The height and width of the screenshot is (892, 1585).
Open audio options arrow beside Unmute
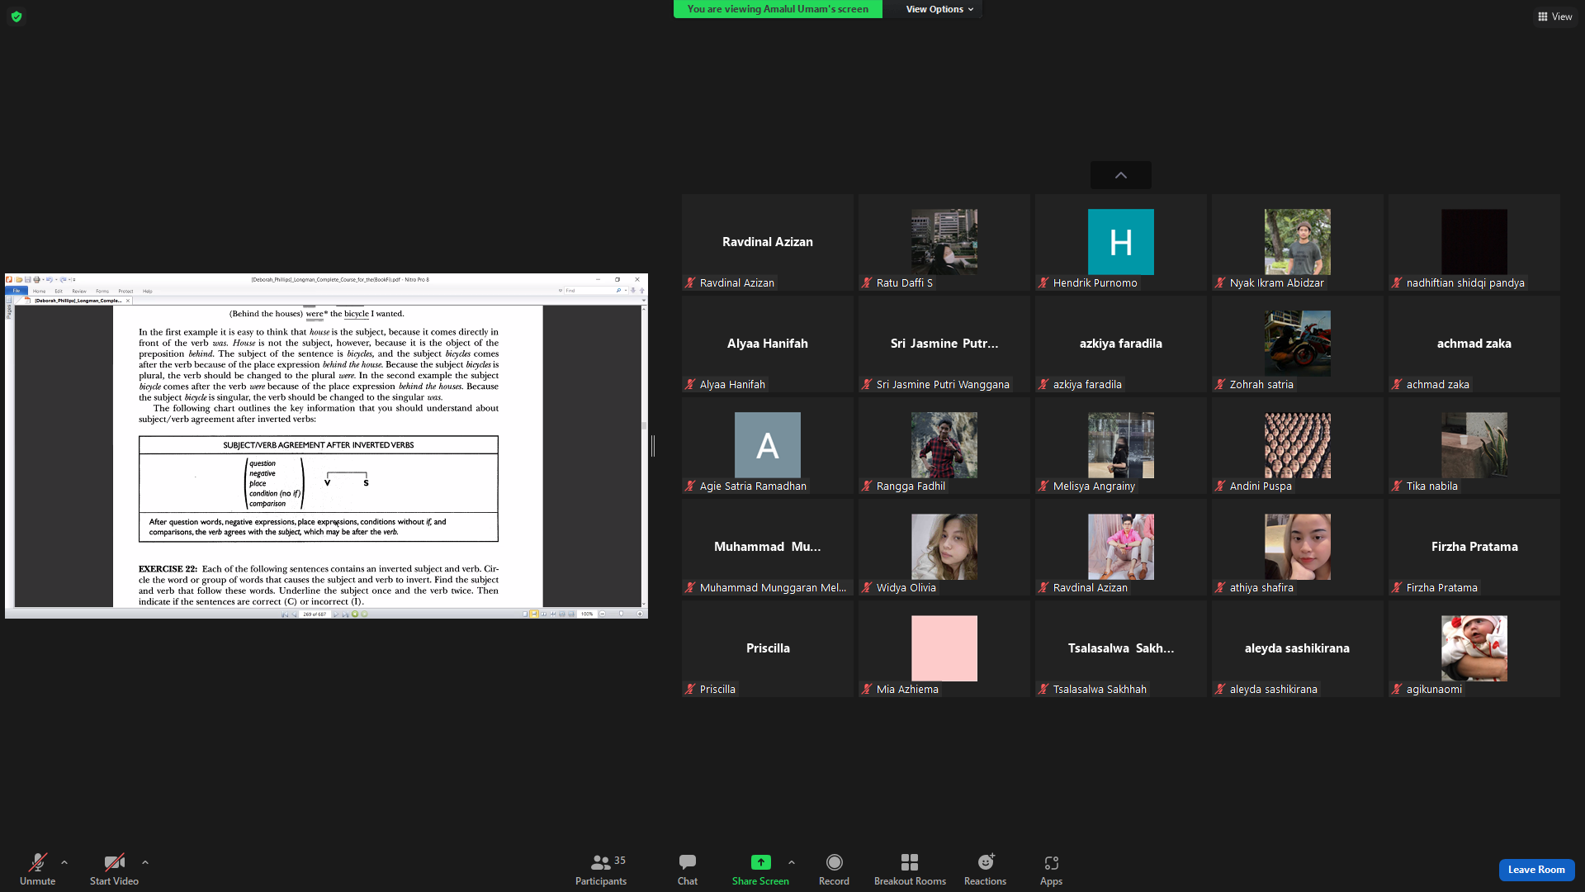click(x=64, y=862)
